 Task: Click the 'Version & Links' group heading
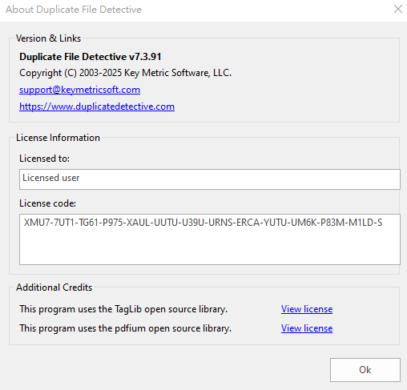coord(48,38)
